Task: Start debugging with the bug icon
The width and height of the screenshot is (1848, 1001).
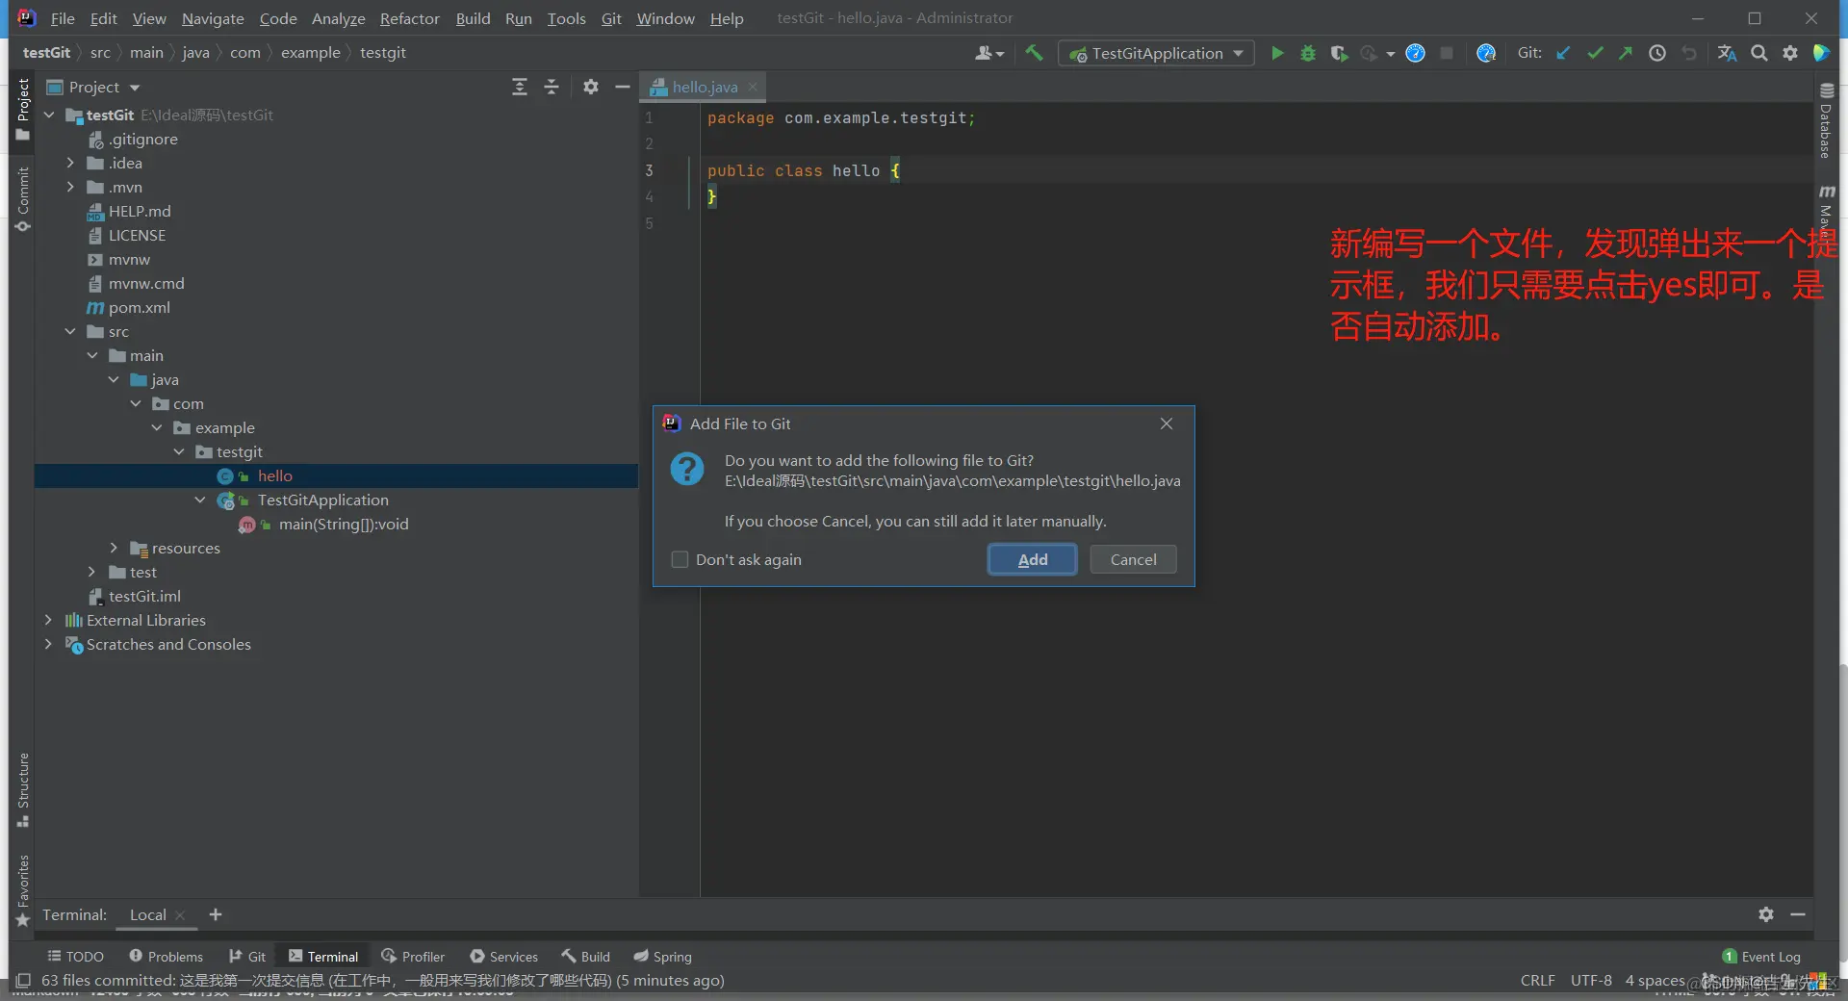Action: click(1308, 54)
